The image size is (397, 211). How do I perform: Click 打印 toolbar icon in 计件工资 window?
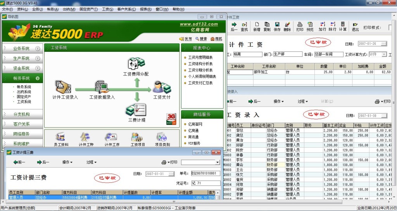300,27
